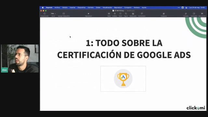
Task: Open the Diapositiva menu
Action: point(82,7)
